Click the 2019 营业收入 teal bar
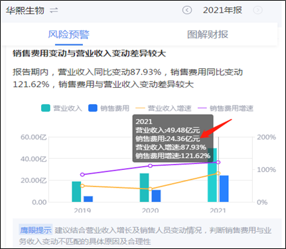 tap(76, 192)
